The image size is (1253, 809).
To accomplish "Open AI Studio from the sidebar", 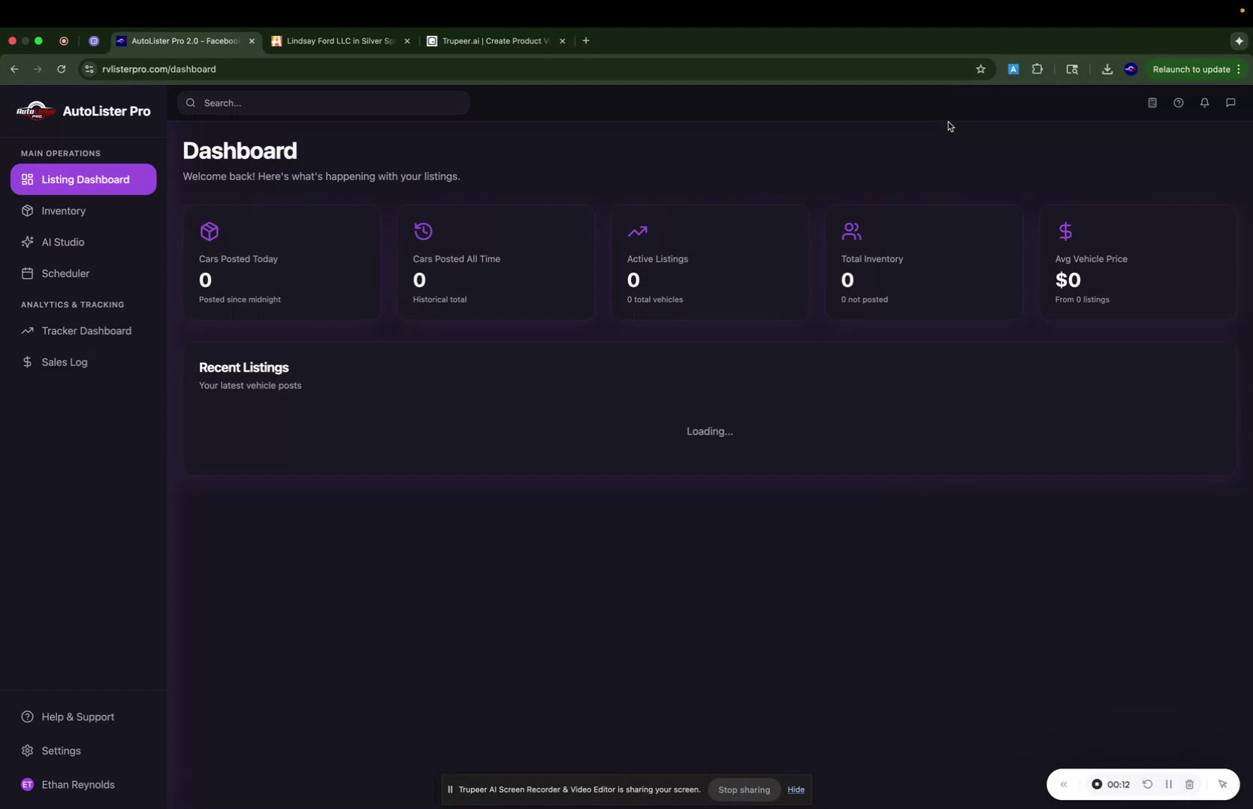I will point(62,242).
